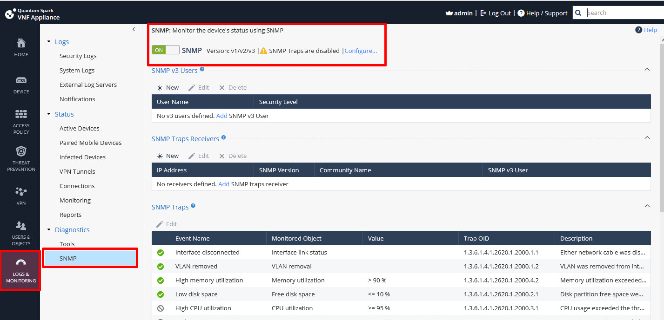664x320 pixels.
Task: Click the Delete X under SNMP v3 Users
Action: click(x=222, y=88)
